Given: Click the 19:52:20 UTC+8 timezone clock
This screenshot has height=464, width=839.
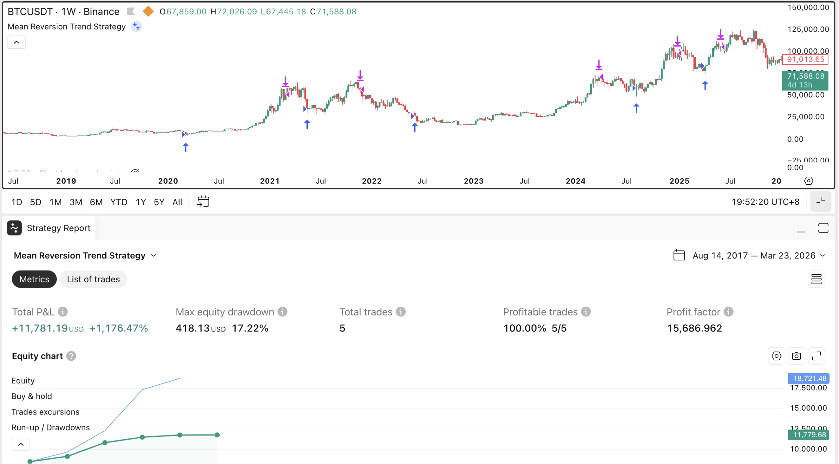Looking at the screenshot, I should coord(765,202).
